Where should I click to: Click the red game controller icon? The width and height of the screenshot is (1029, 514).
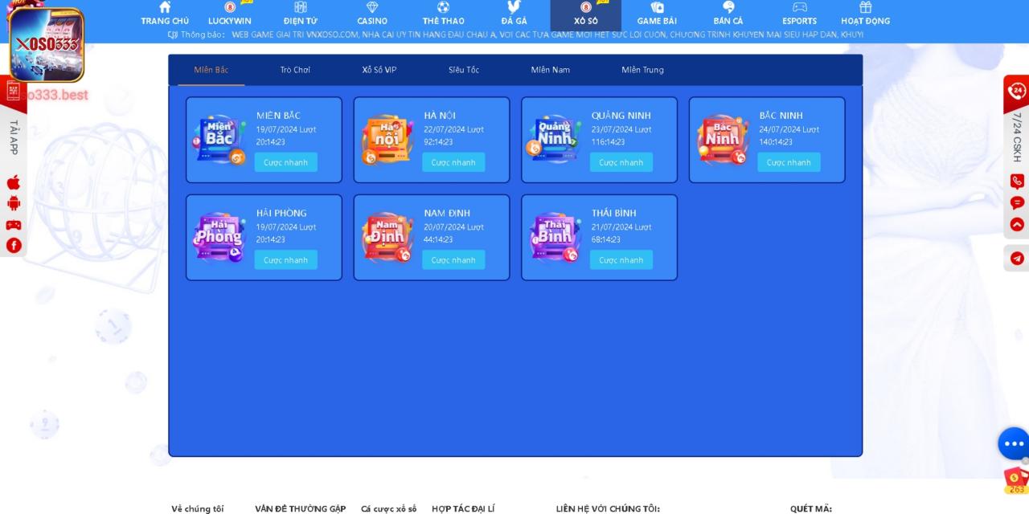coord(14,225)
